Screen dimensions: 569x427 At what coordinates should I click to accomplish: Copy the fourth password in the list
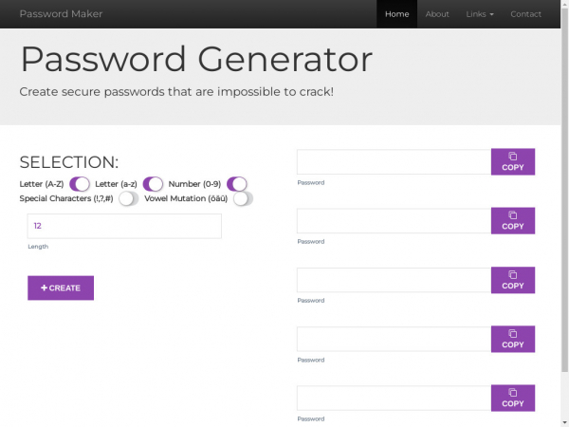pos(512,339)
